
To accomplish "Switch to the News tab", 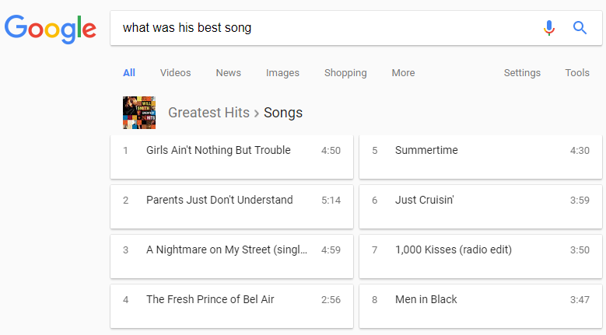I will (x=229, y=73).
